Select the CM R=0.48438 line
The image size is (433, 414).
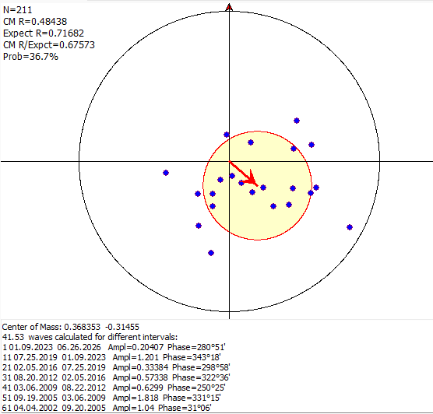(35, 22)
